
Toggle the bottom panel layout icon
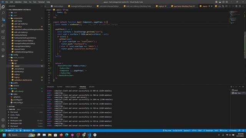click(x=220, y=2)
